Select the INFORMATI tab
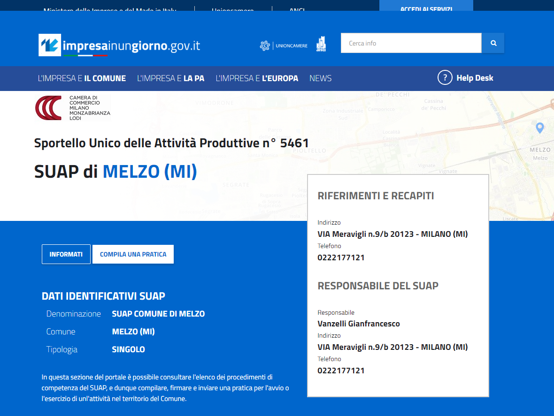Screen dimensions: 554x416 (66, 254)
